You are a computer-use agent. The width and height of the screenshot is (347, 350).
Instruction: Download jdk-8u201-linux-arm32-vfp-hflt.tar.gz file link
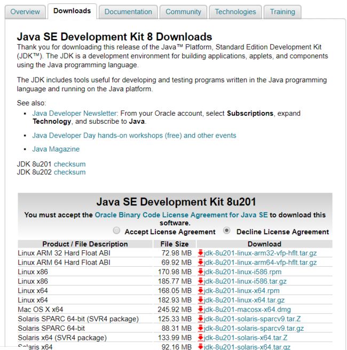tap(260, 253)
